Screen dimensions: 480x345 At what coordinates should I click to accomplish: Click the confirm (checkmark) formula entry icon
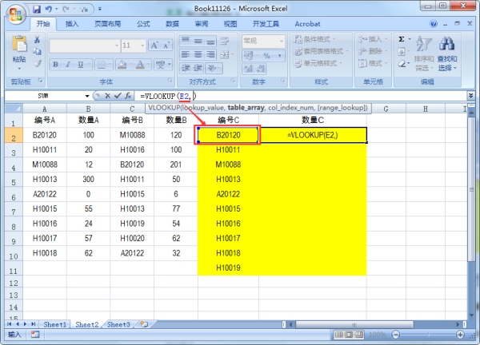click(117, 95)
